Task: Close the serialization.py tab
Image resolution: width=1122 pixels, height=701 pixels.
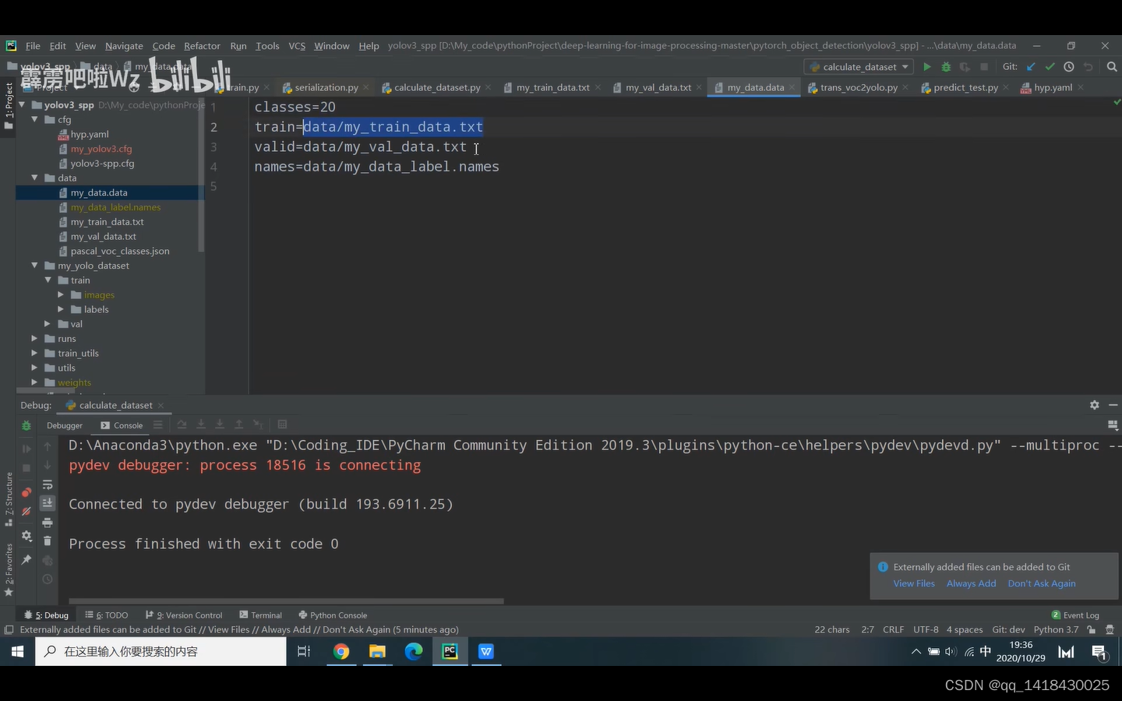Action: (x=365, y=87)
